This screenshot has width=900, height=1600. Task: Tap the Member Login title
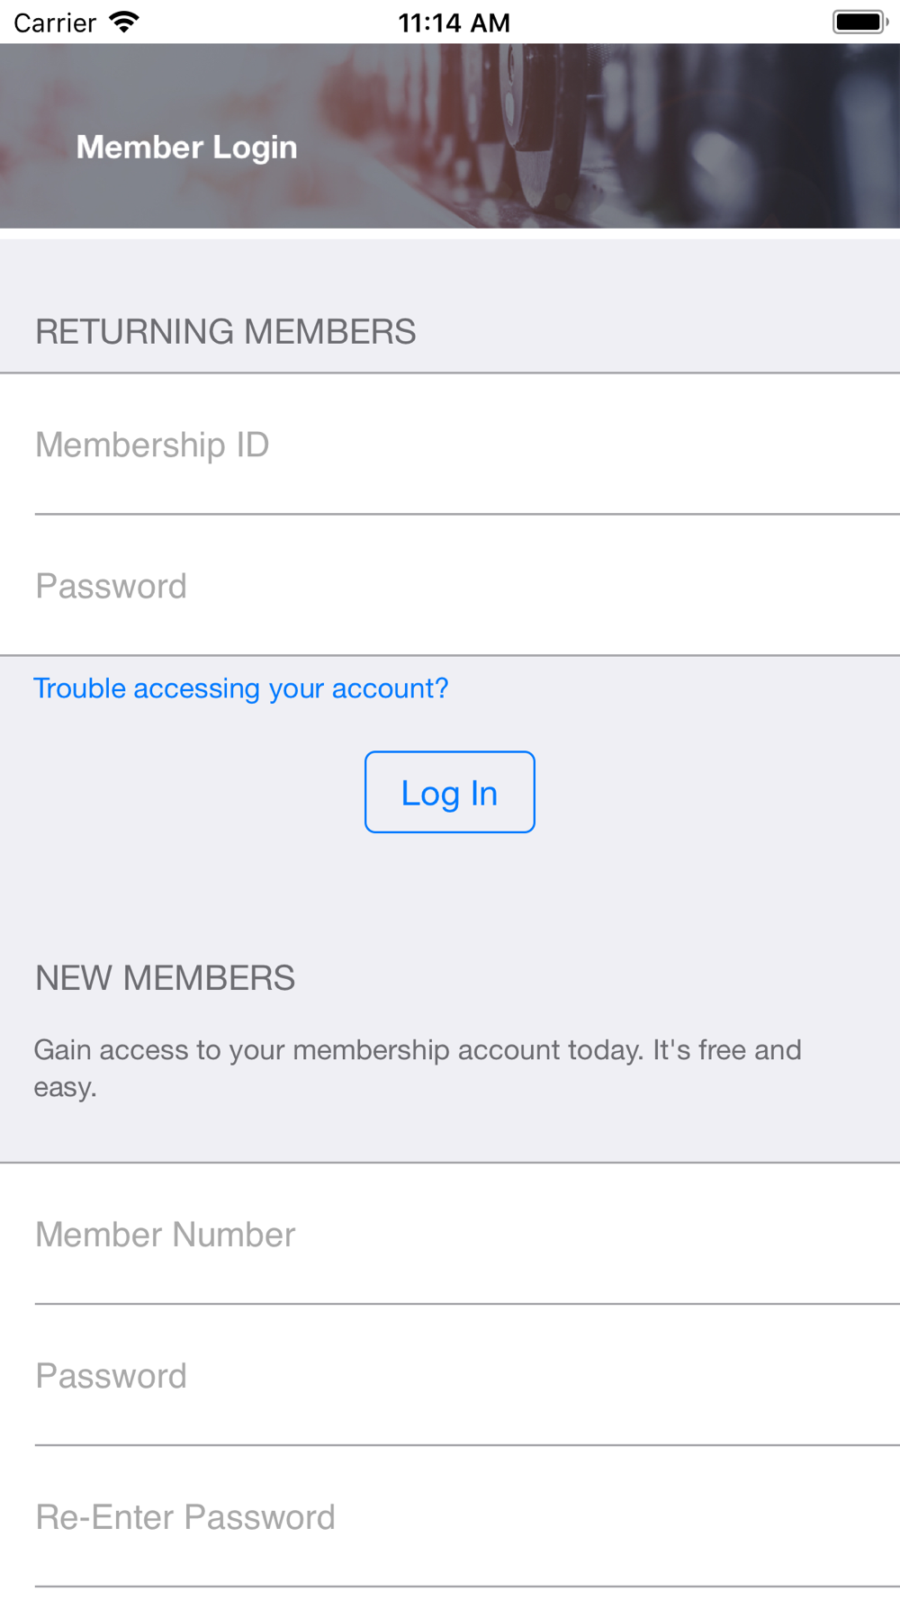point(186,147)
